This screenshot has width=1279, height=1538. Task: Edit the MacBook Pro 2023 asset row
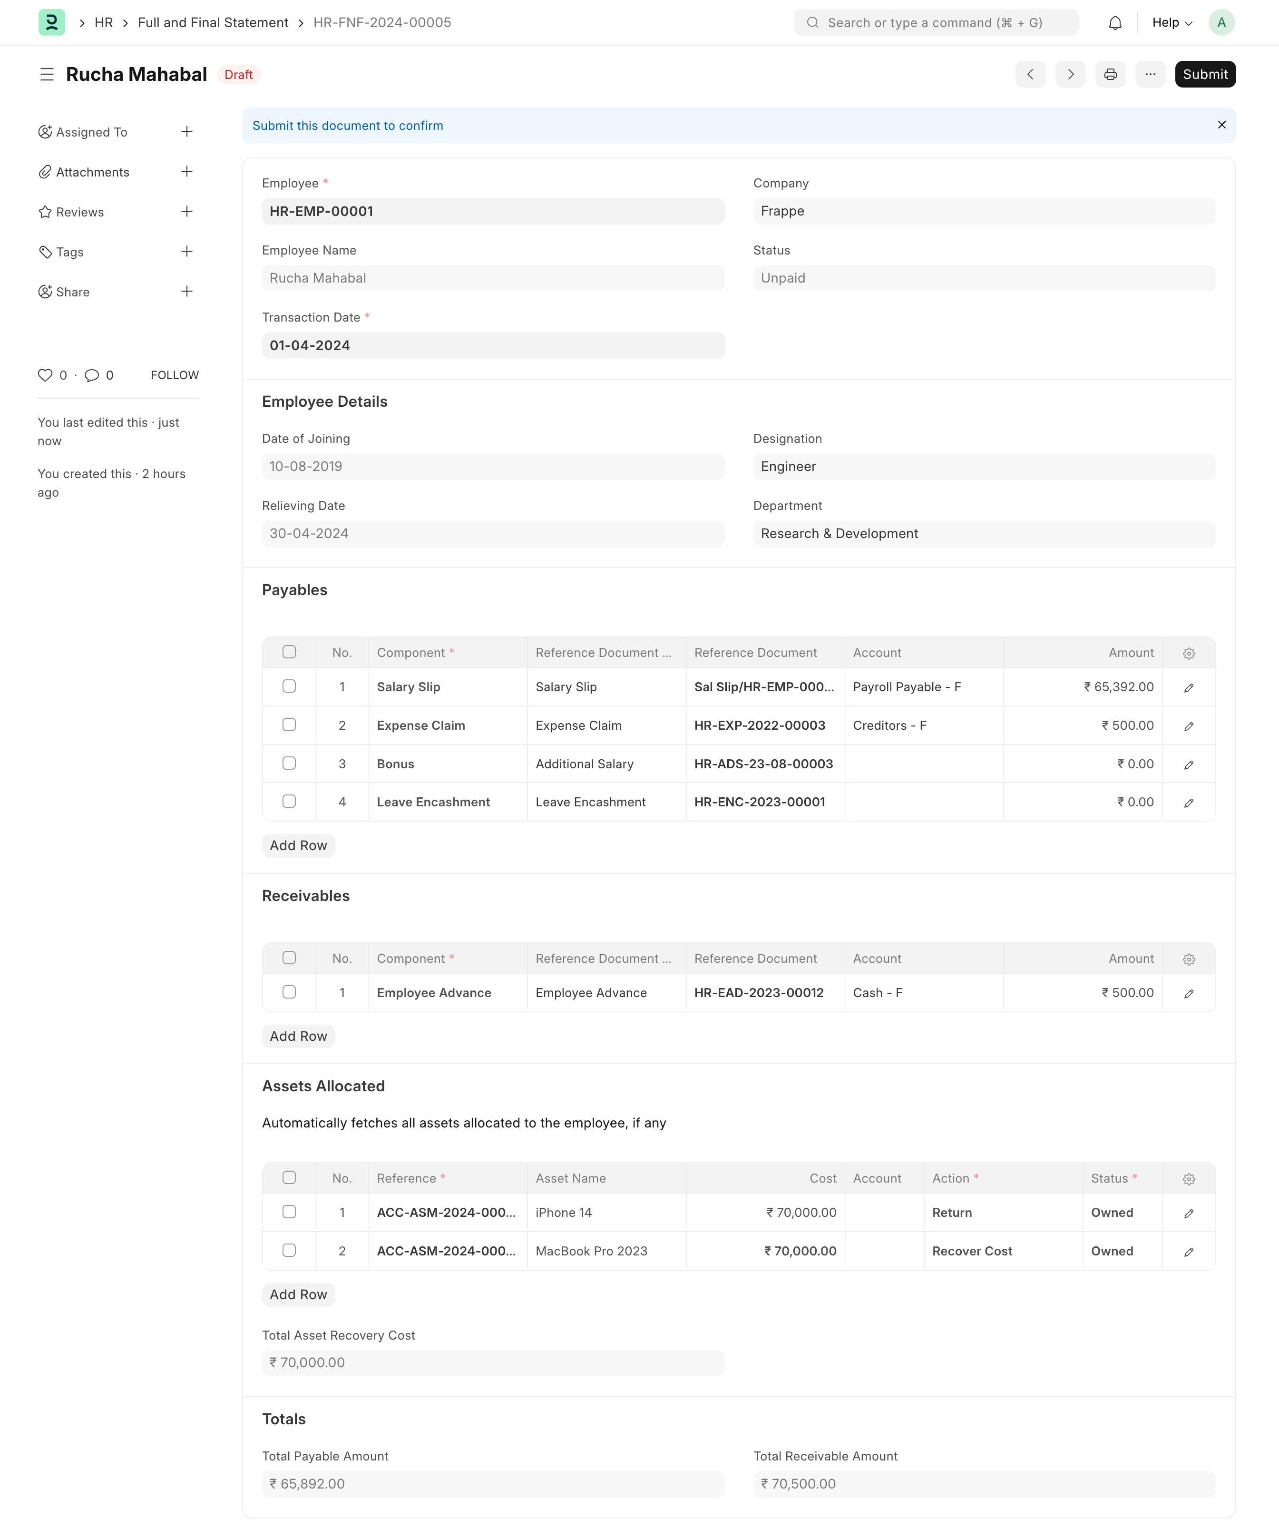[1188, 1252]
